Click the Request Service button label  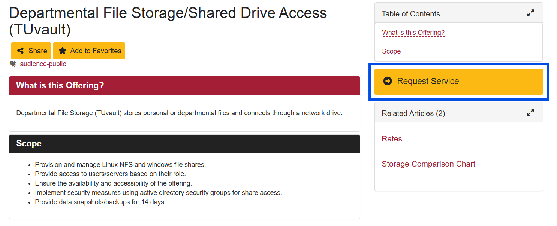(428, 81)
